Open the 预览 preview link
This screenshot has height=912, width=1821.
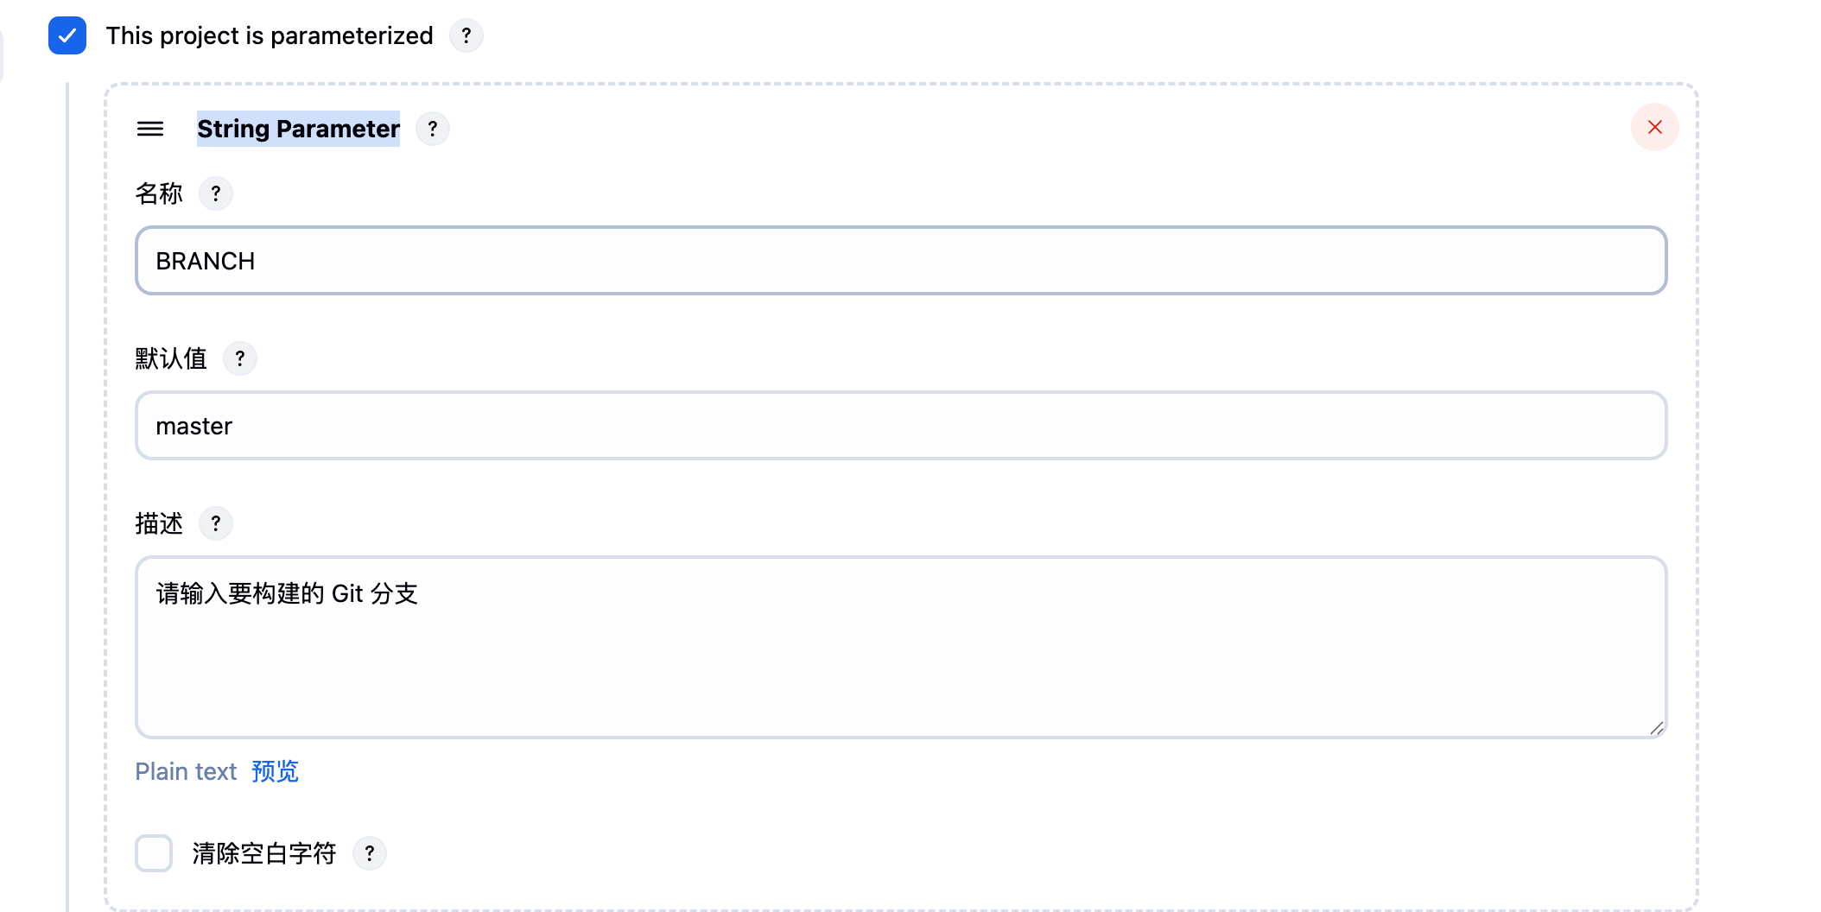coord(275,771)
